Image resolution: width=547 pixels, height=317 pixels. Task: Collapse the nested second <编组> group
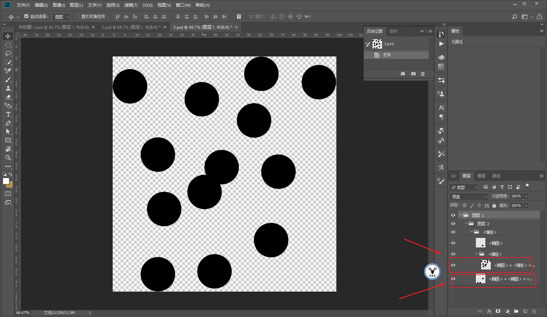click(477, 254)
